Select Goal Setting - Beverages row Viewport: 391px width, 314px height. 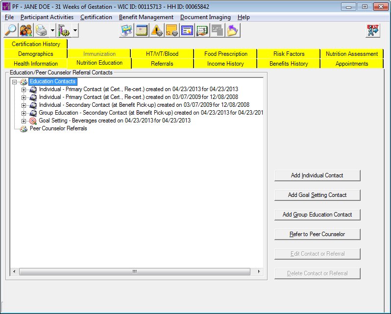[x=115, y=121]
